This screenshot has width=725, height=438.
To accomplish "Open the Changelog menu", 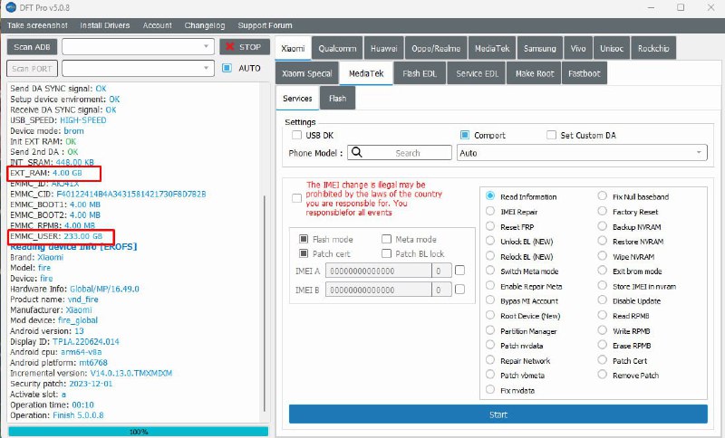I will (205, 25).
